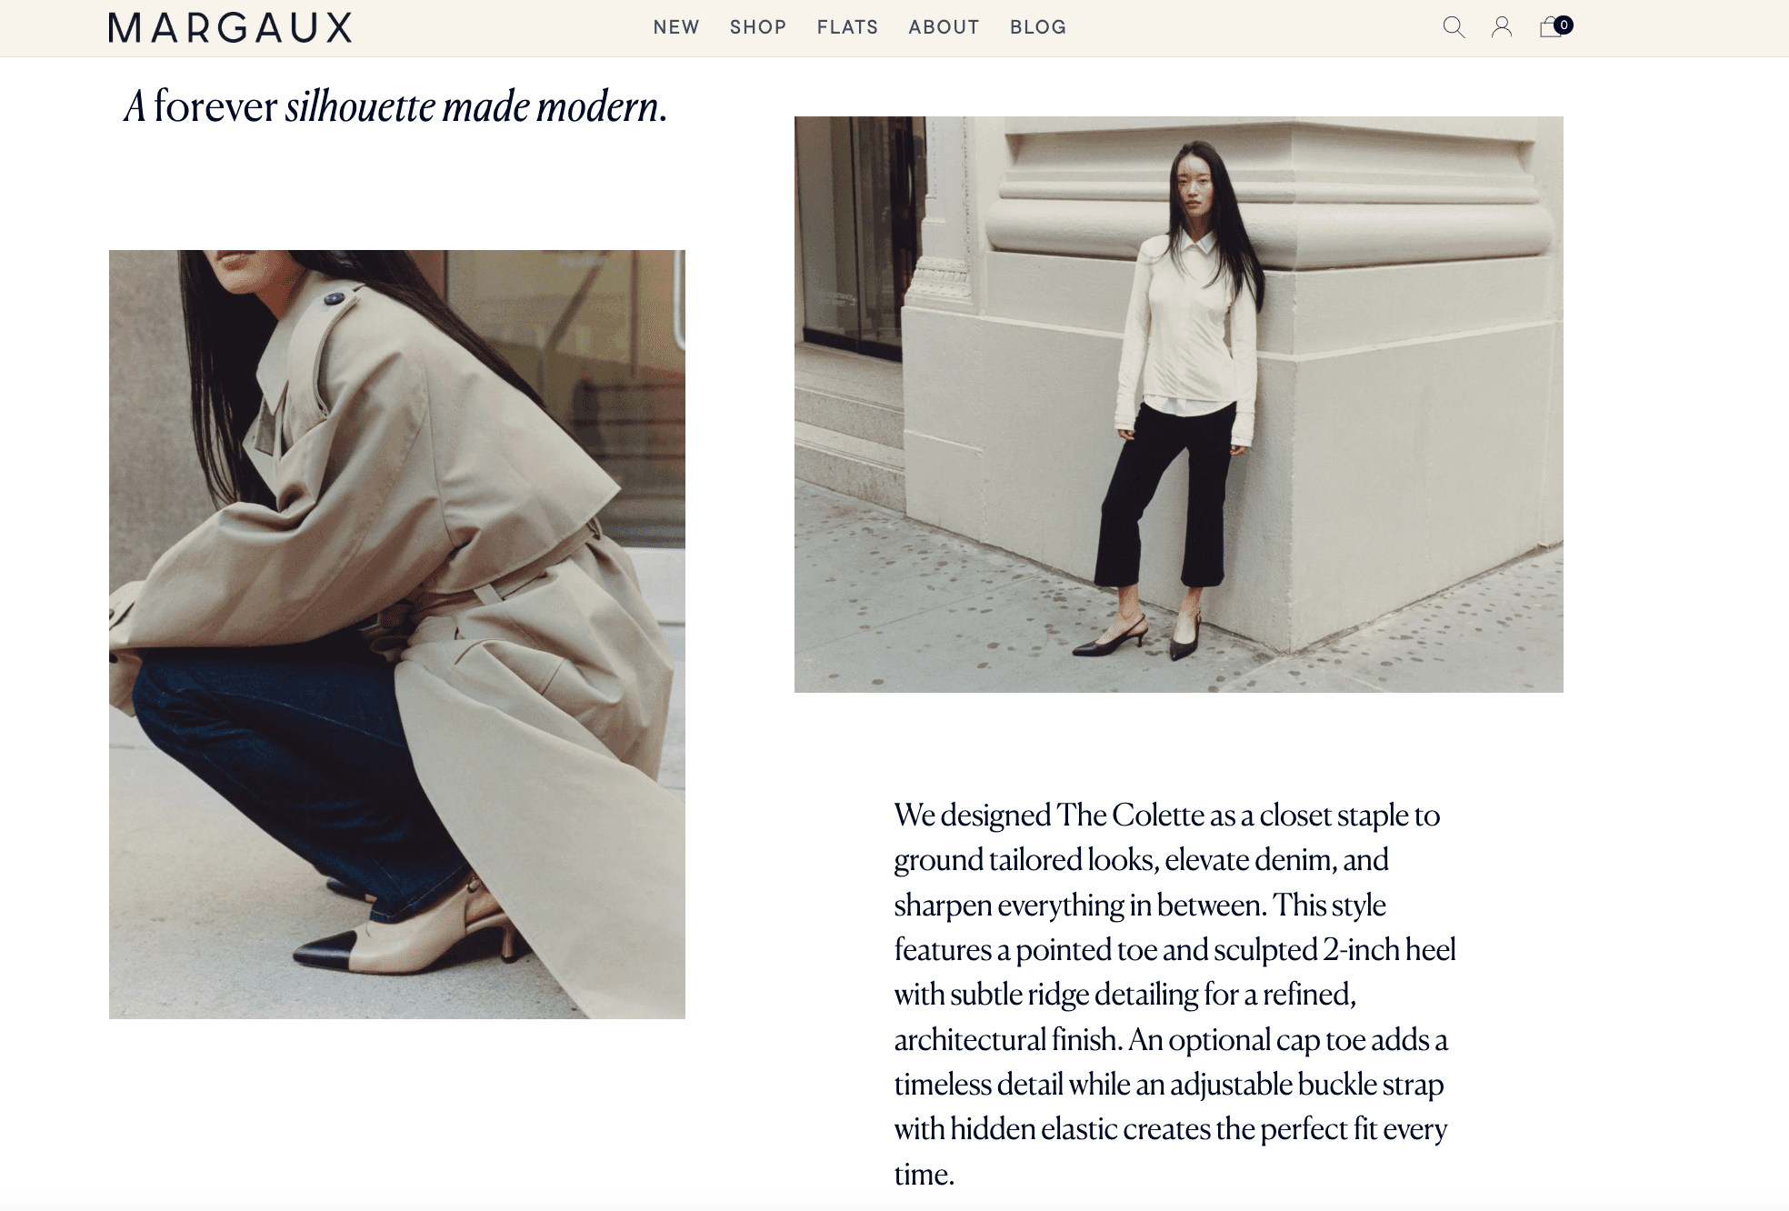Open the FLATS menu item
Image resolution: width=1789 pixels, height=1211 pixels.
pos(847,27)
